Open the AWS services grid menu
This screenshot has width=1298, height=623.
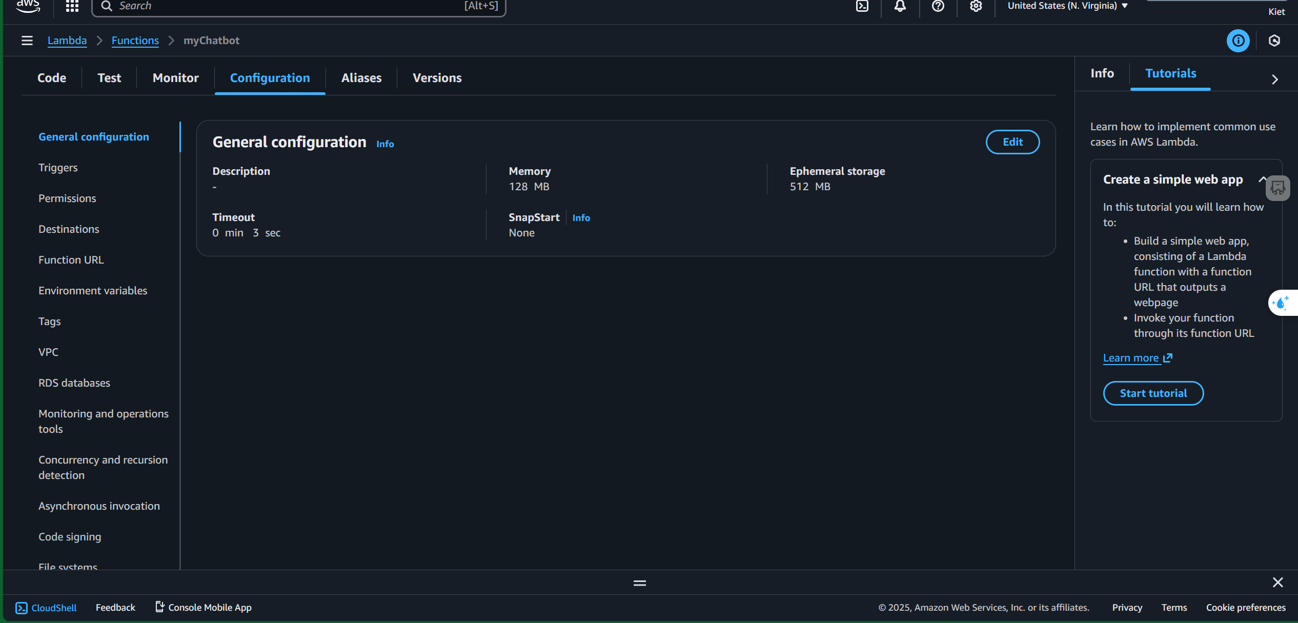point(72,6)
